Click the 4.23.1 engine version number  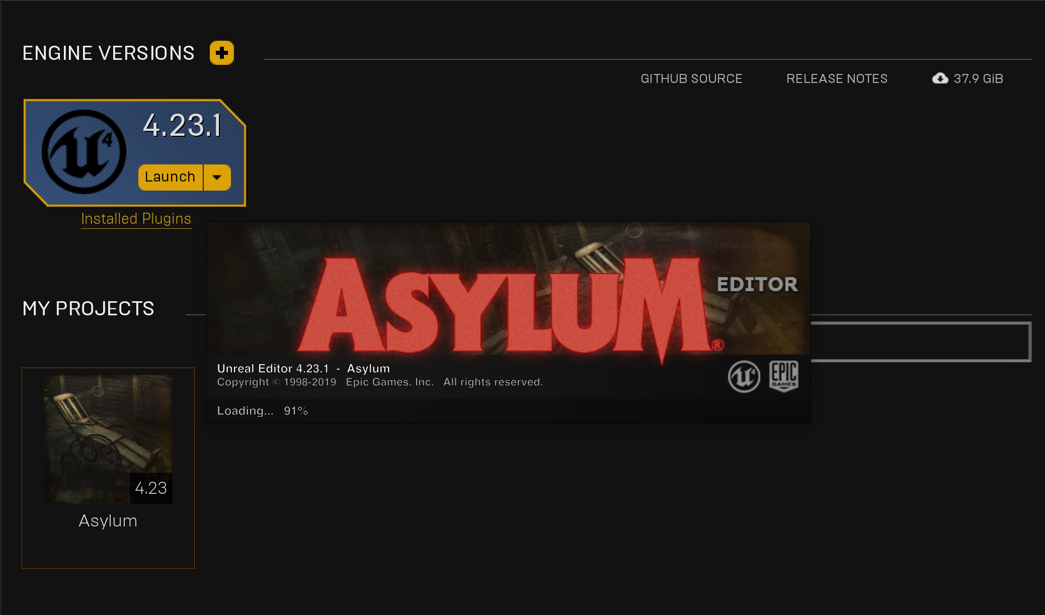point(182,125)
